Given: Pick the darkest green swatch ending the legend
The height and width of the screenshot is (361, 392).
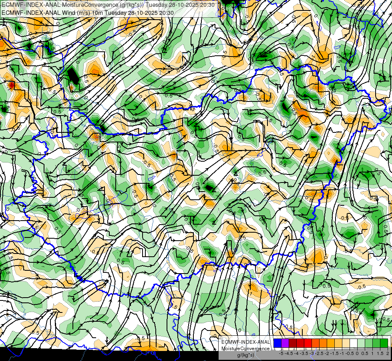Looking at the screenshot, I should pos(384,343).
